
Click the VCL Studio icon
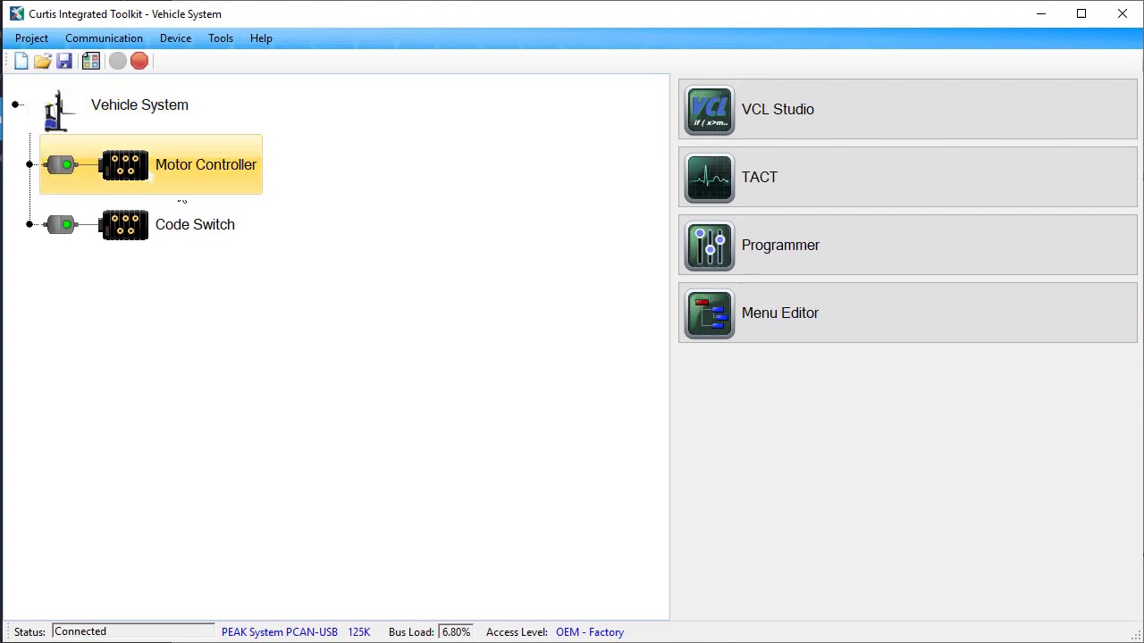click(710, 110)
